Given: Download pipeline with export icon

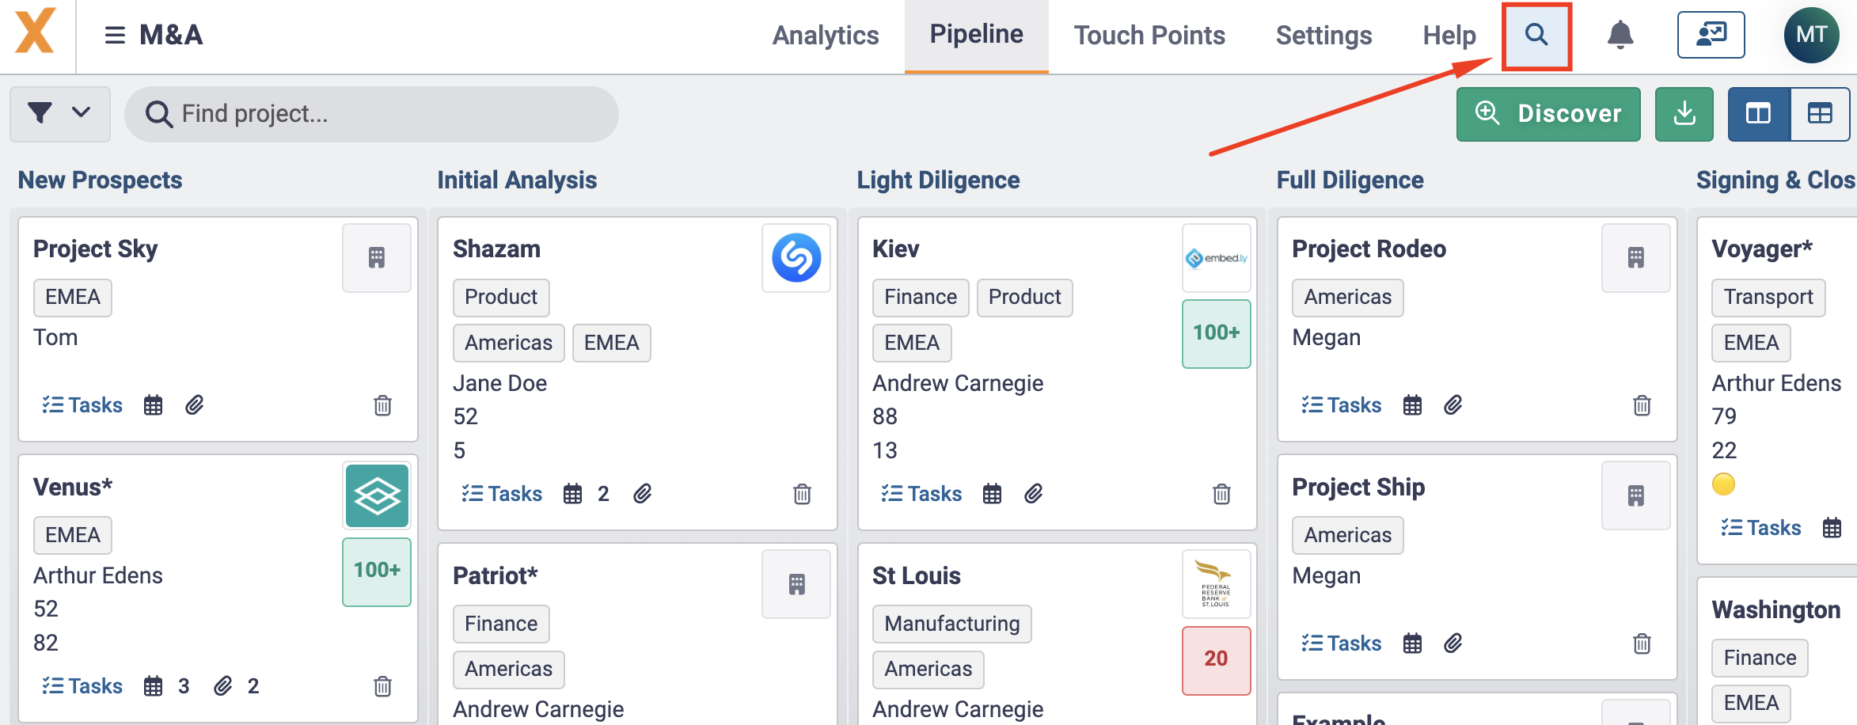Looking at the screenshot, I should (1684, 114).
